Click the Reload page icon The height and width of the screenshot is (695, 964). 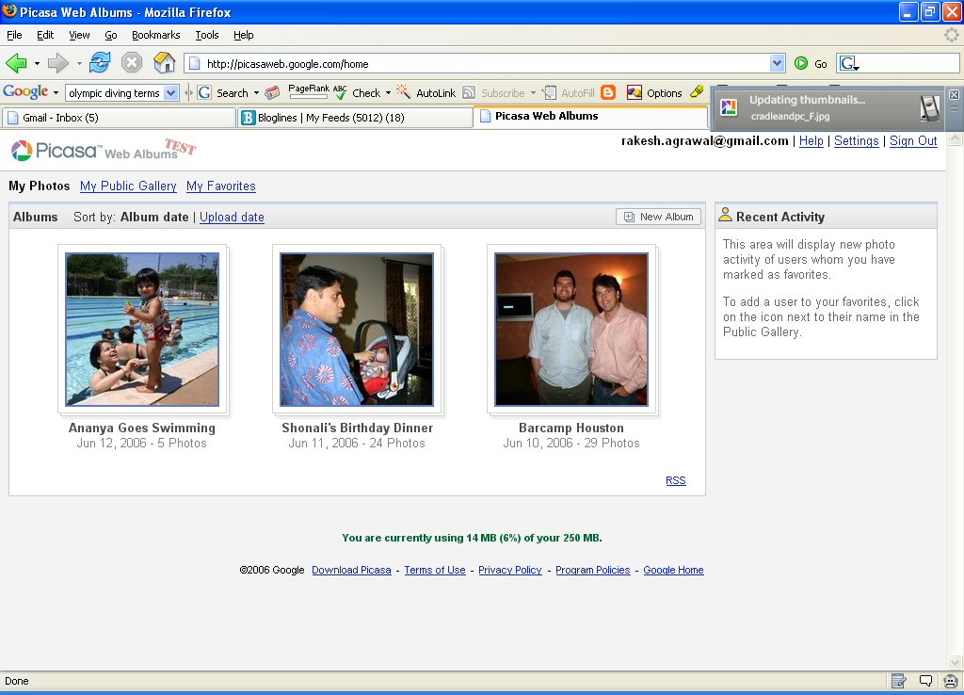100,63
